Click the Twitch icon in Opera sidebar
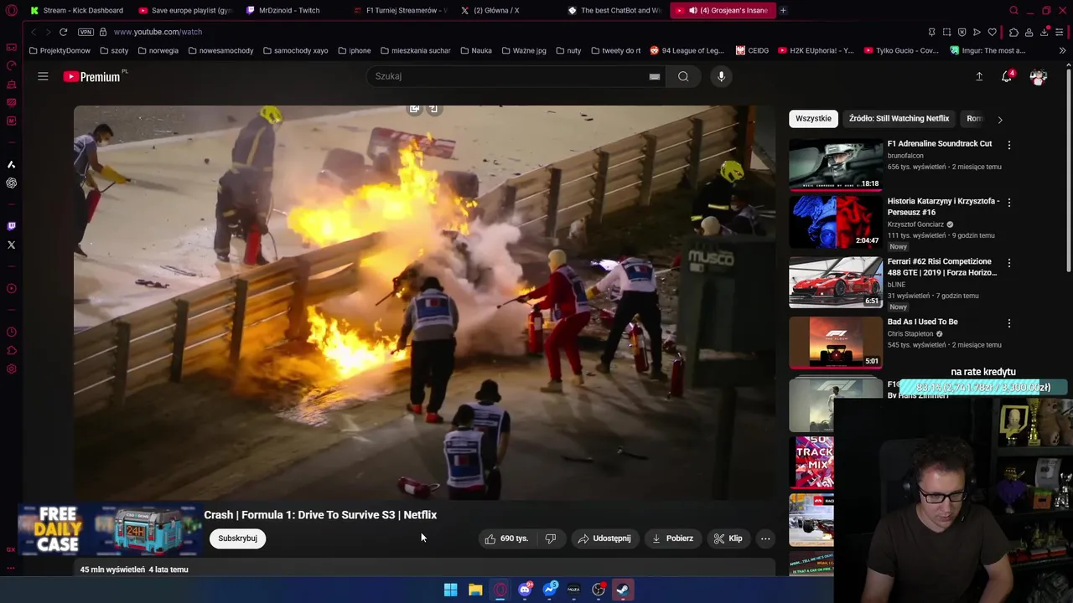This screenshot has height=603, width=1073. click(11, 226)
